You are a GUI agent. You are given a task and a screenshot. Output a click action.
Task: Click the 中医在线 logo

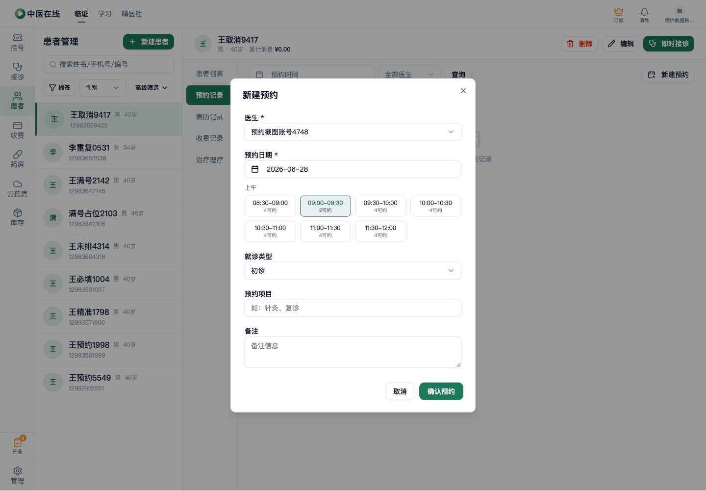pyautogui.click(x=37, y=14)
